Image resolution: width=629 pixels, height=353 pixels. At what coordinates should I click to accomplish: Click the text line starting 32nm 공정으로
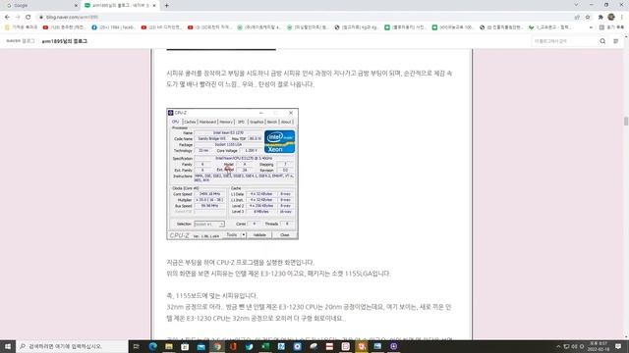[x=309, y=307]
